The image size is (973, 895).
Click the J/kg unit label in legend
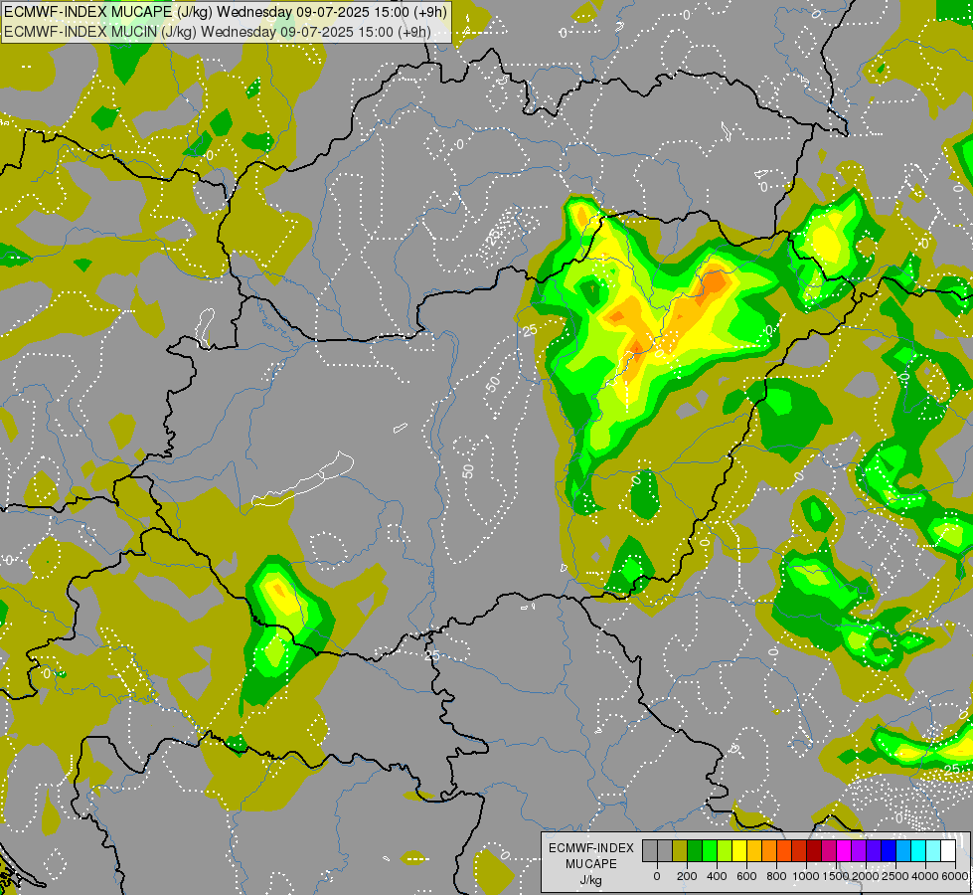pyautogui.click(x=590, y=881)
